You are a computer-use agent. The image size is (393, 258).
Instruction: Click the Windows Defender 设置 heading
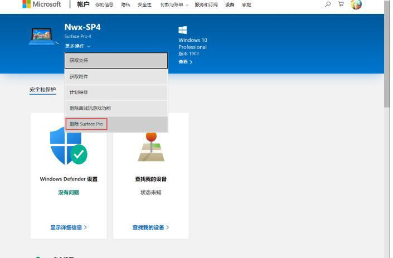pyautogui.click(x=69, y=179)
